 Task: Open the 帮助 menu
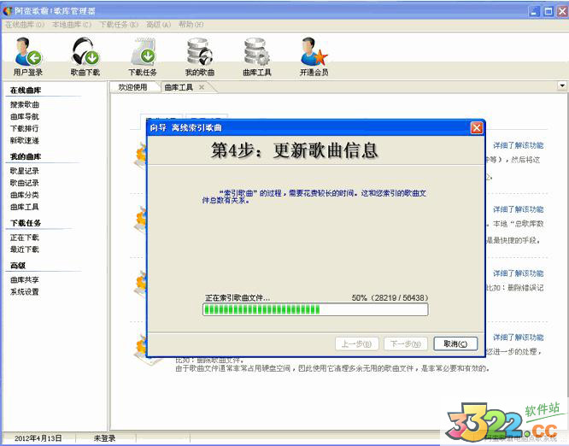point(191,24)
